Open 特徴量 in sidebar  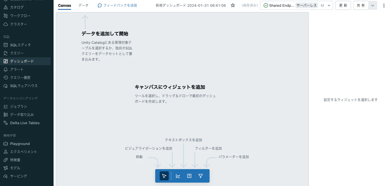click(15, 160)
